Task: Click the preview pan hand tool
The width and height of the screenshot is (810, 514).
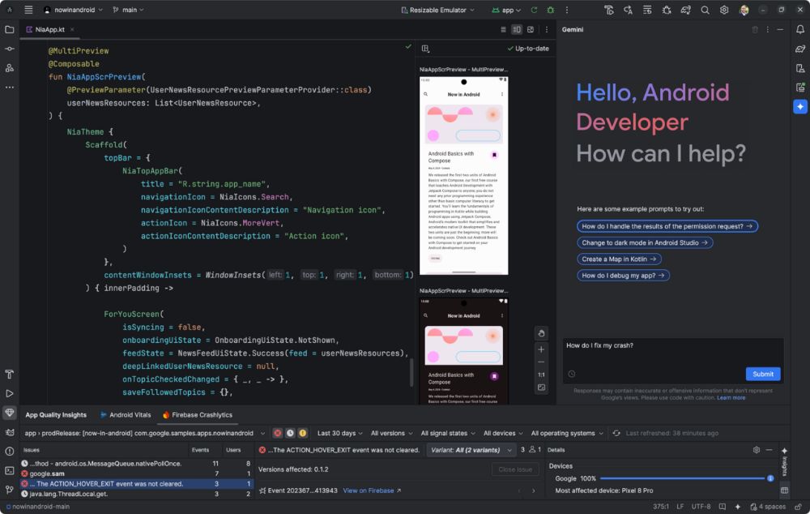Action: click(541, 333)
